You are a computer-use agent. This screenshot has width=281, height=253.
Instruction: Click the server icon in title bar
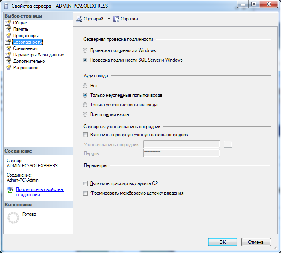click(x=6, y=6)
